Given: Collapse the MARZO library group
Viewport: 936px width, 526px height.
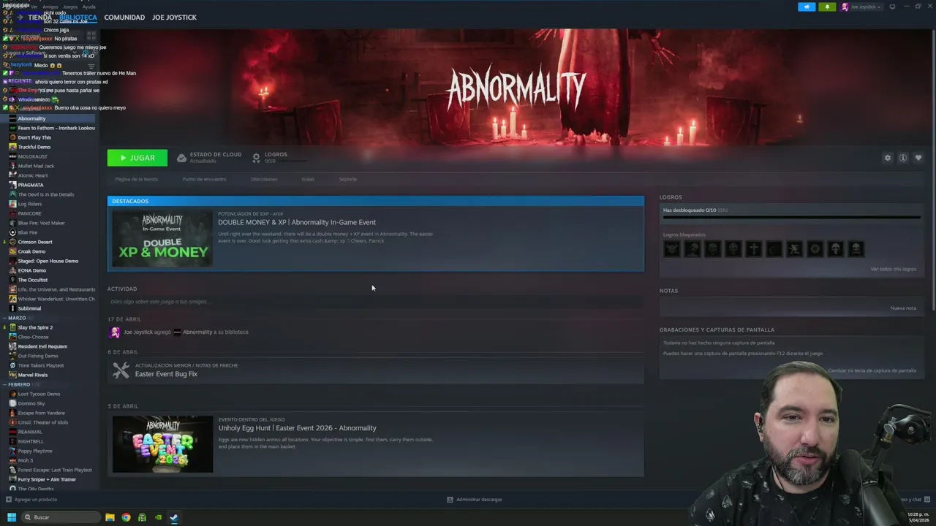Looking at the screenshot, I should coord(16,318).
